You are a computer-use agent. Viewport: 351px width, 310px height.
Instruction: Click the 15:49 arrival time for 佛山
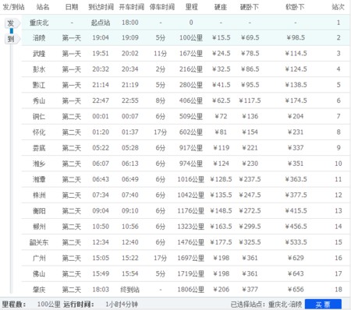101,273
